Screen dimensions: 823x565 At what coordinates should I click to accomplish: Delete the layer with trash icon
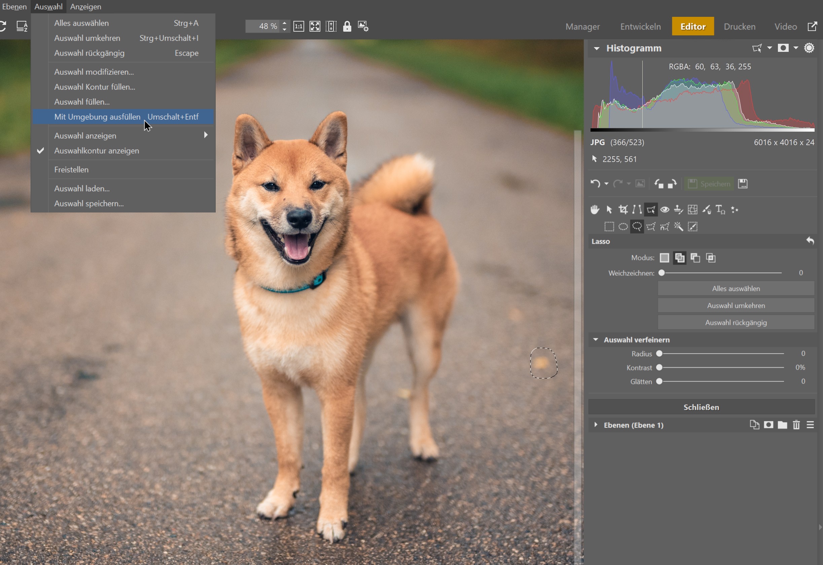796,425
